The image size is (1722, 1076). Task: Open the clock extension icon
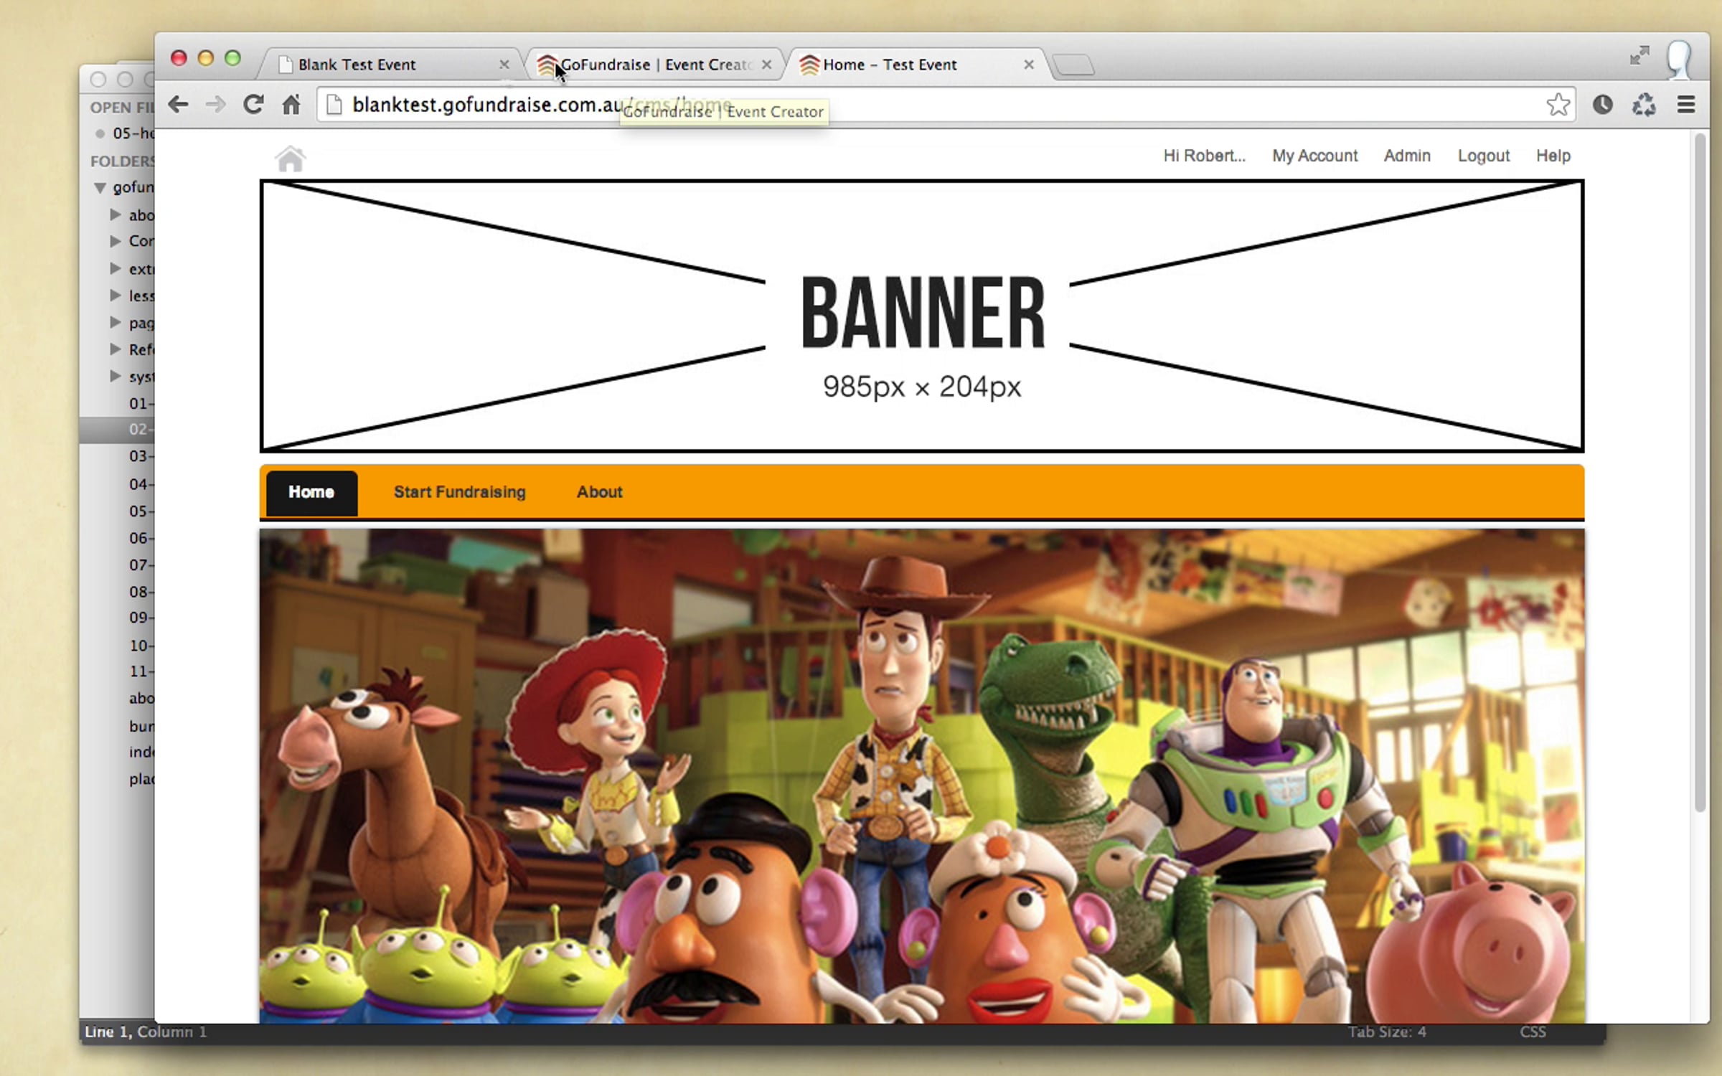1602,105
